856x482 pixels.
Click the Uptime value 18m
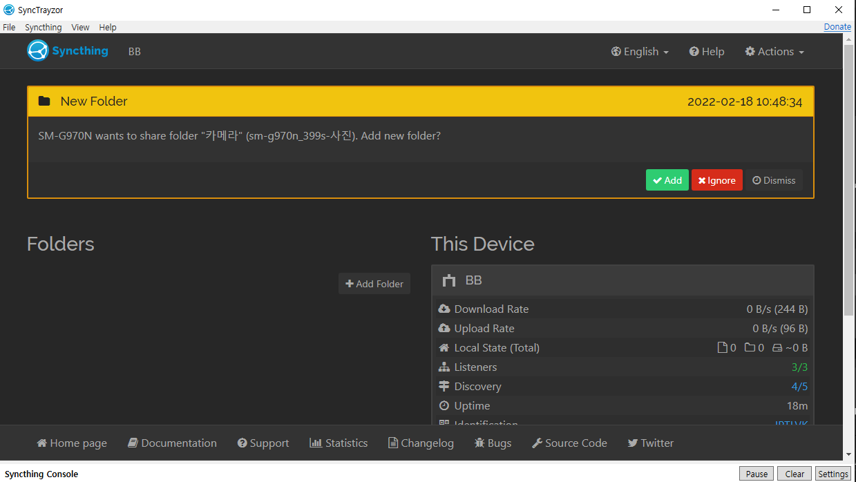click(797, 406)
